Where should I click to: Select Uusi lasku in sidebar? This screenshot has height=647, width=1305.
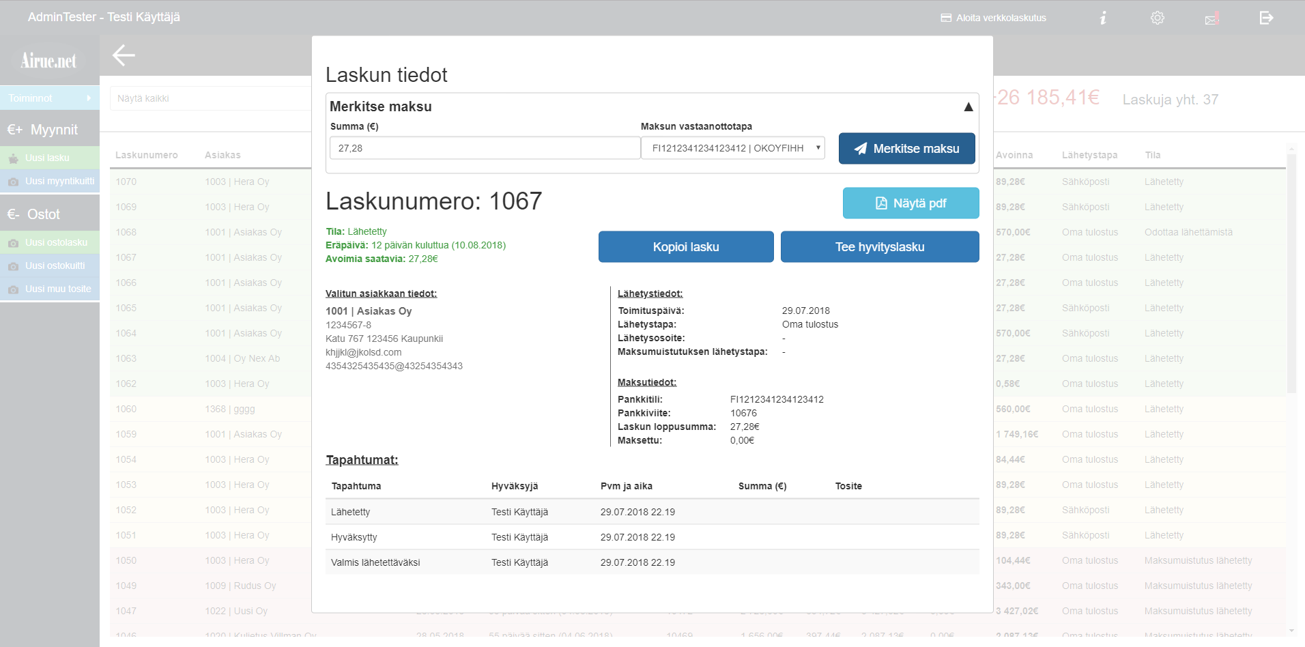(47, 158)
